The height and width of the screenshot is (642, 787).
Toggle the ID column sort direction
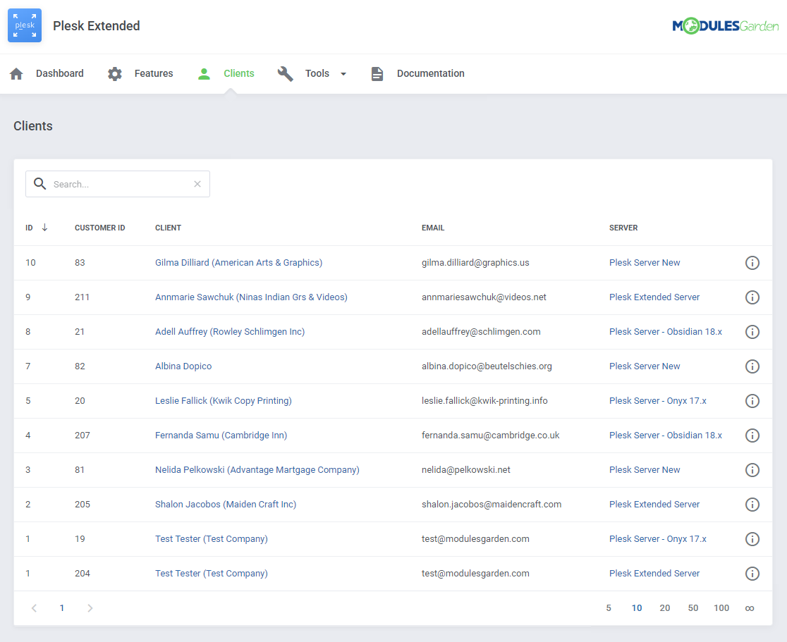44,227
